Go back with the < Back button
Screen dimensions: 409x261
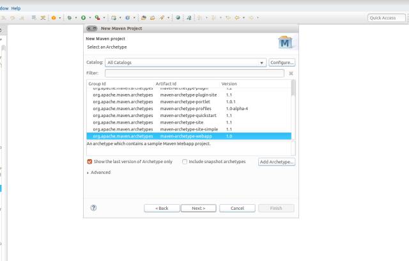pyautogui.click(x=162, y=209)
